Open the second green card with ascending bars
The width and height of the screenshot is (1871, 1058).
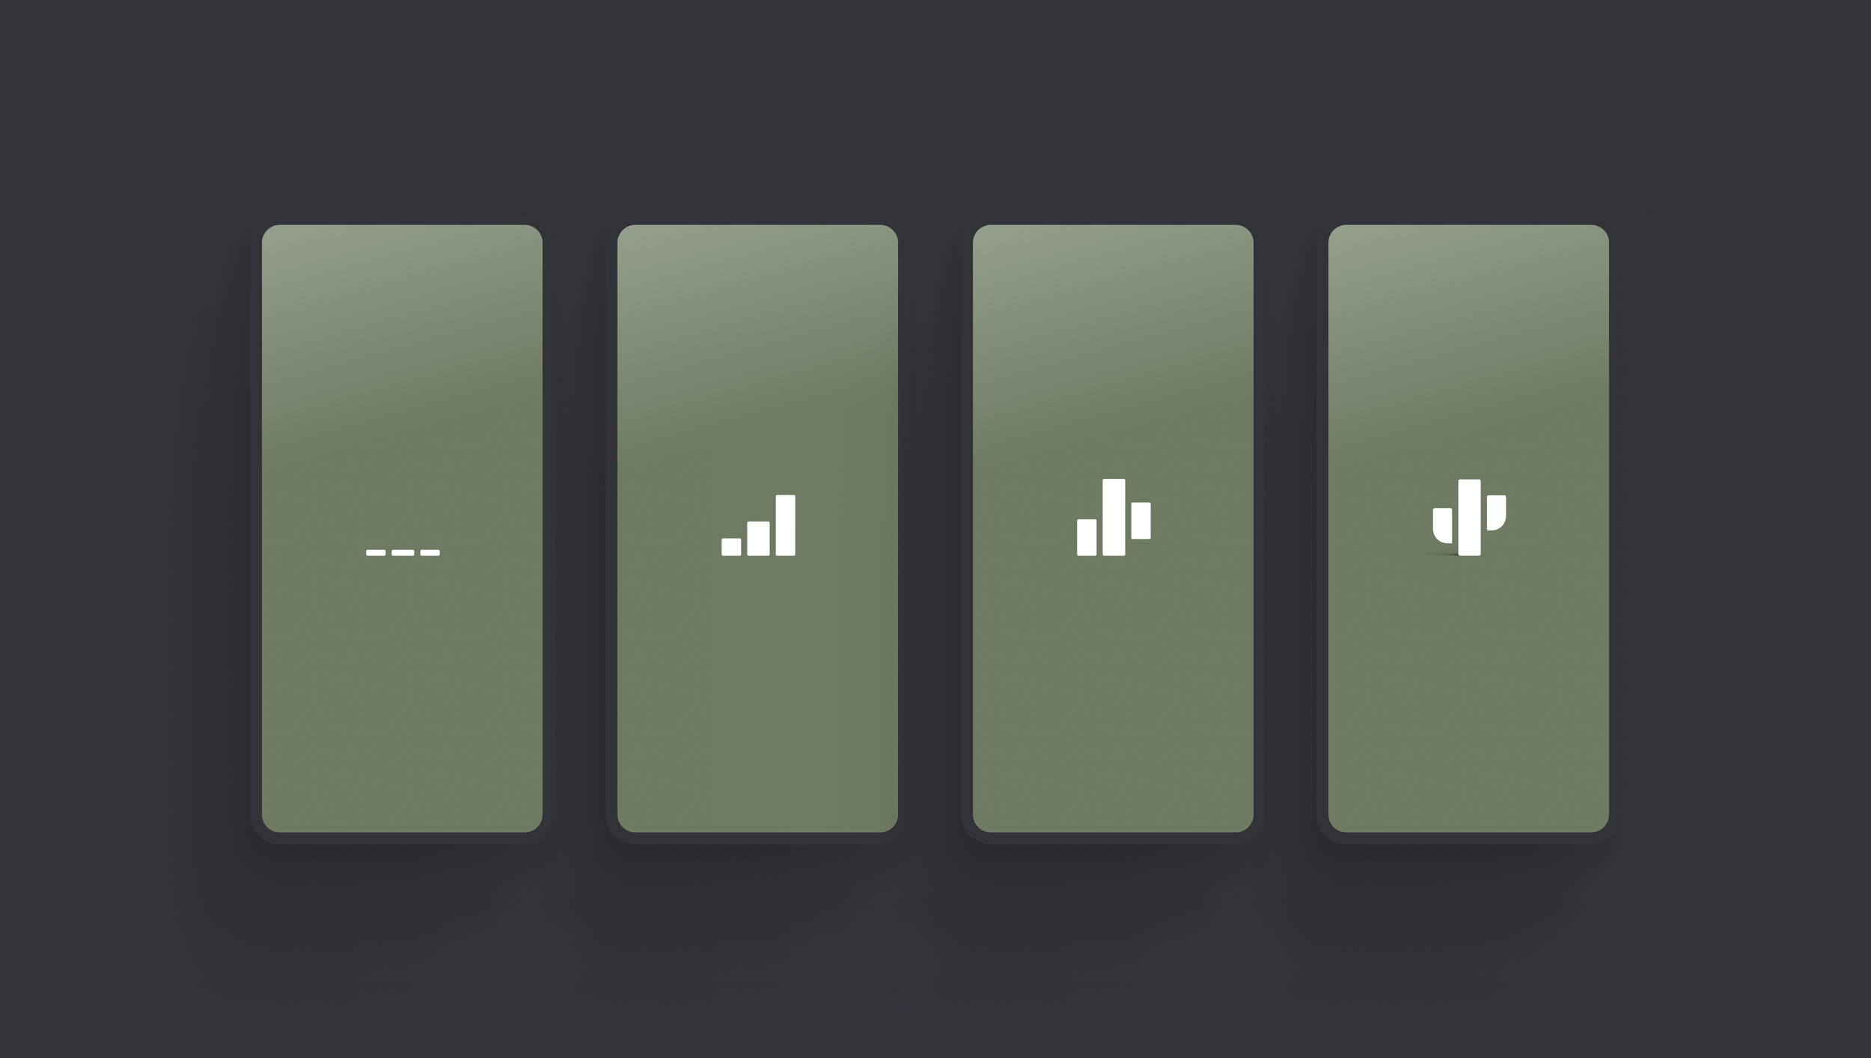757,528
